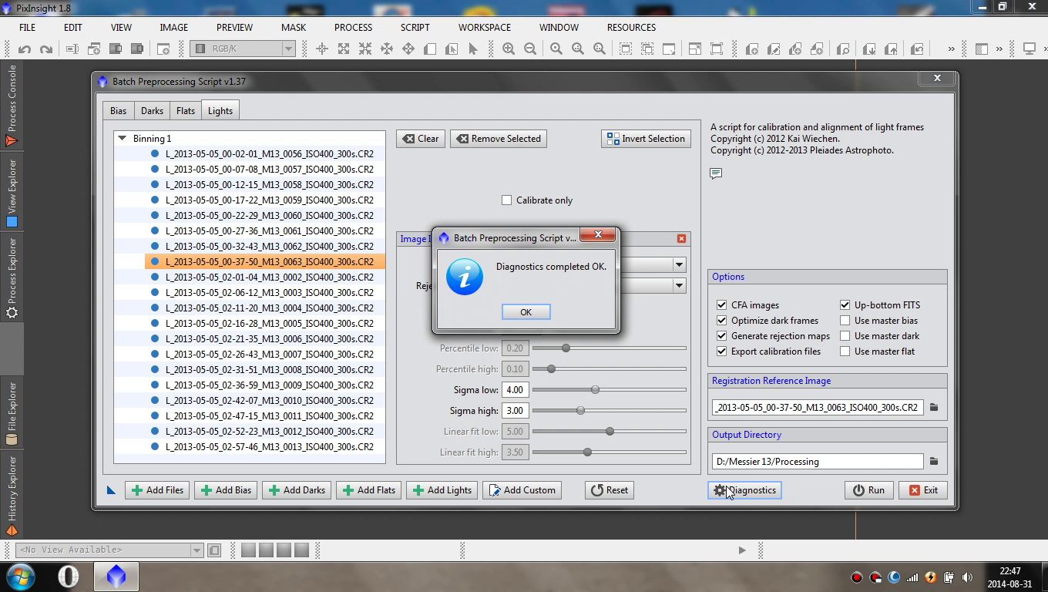This screenshot has height=592, width=1048.
Task: Open the WORKSPACE menu
Action: tap(485, 27)
